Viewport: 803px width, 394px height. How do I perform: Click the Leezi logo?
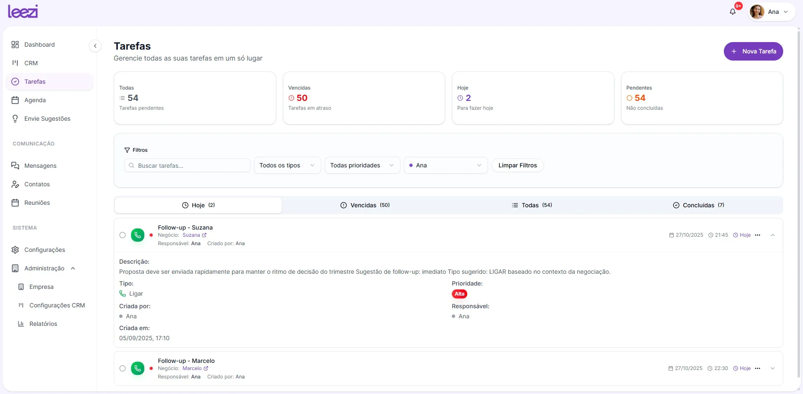click(x=23, y=11)
